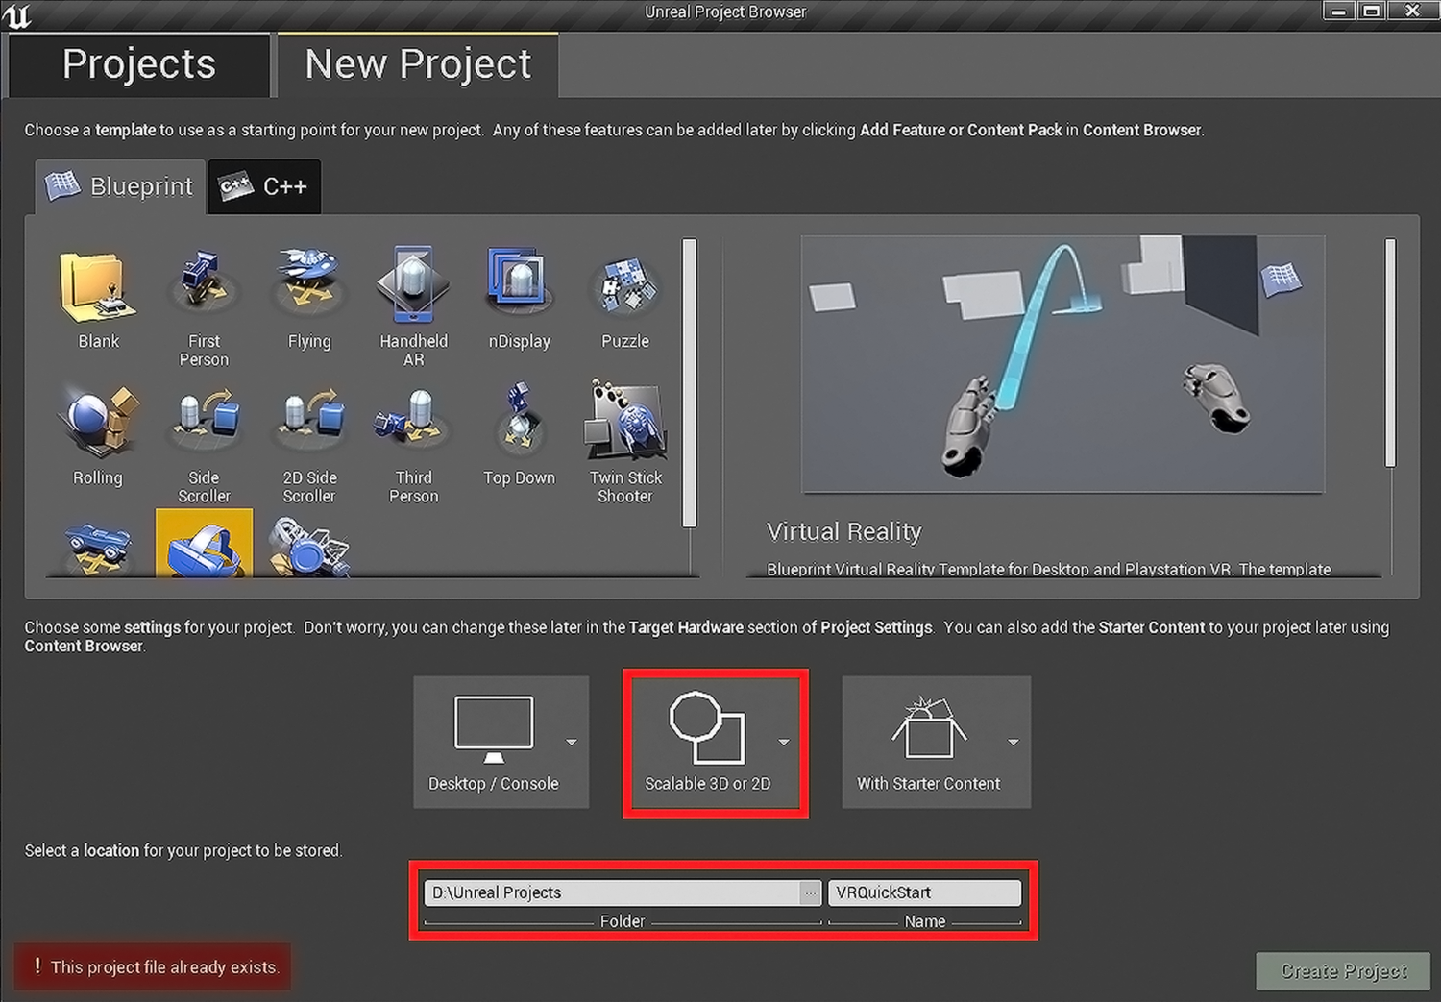
Task: Minimize the Unreal Project Browser window
Action: point(1338,11)
